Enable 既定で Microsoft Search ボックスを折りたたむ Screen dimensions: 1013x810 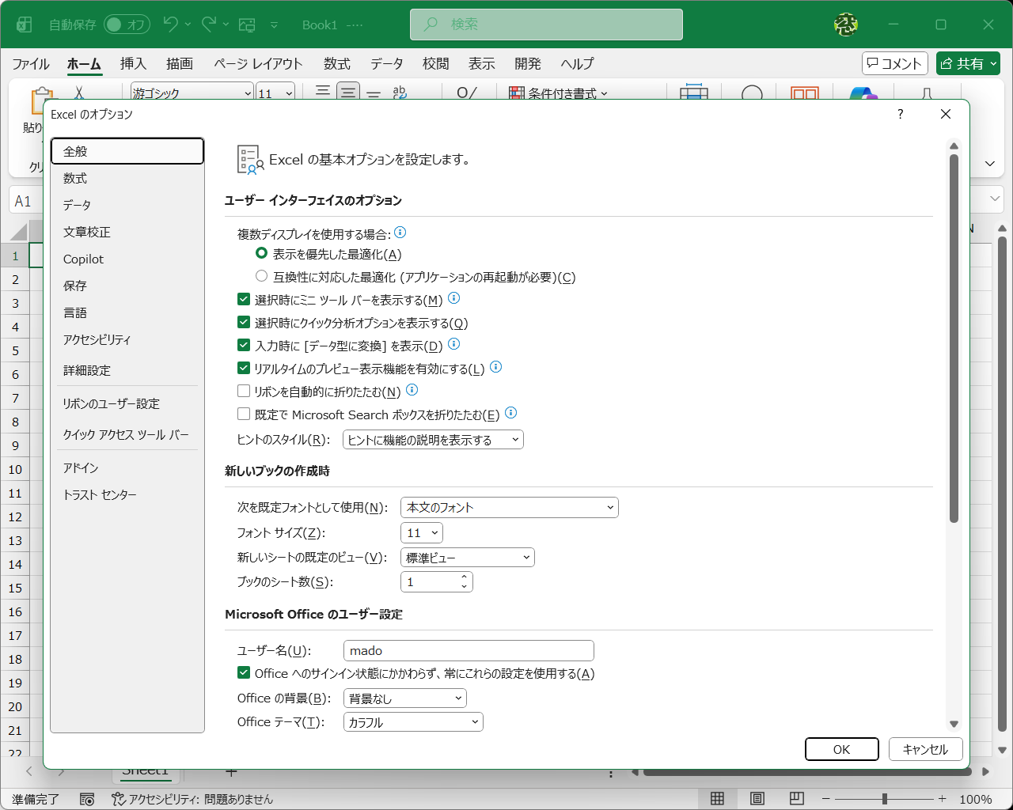click(242, 414)
